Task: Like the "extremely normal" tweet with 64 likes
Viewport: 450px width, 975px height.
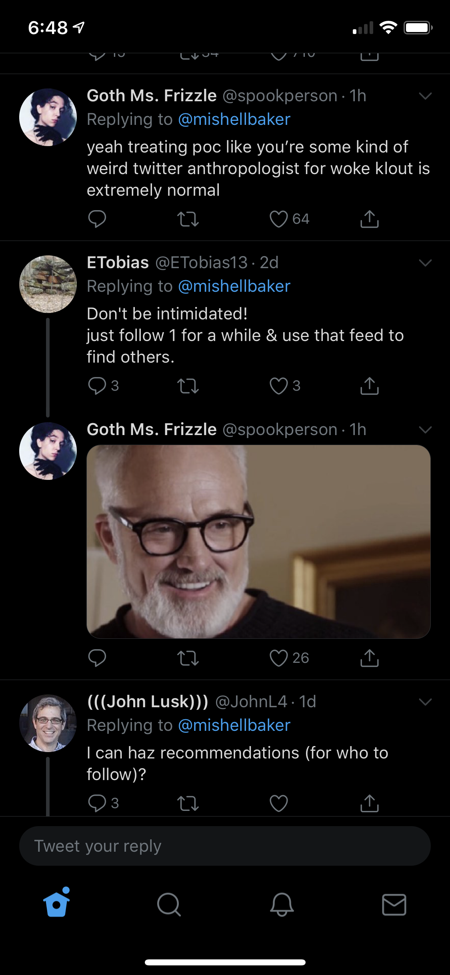Action: (x=279, y=219)
